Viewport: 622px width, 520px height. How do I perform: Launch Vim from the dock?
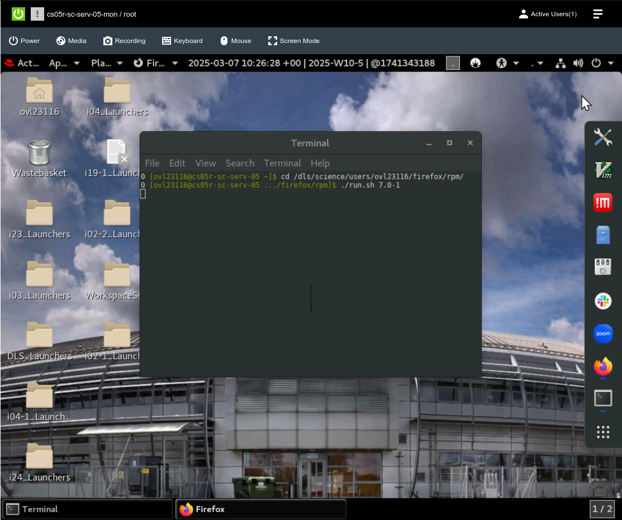click(603, 170)
